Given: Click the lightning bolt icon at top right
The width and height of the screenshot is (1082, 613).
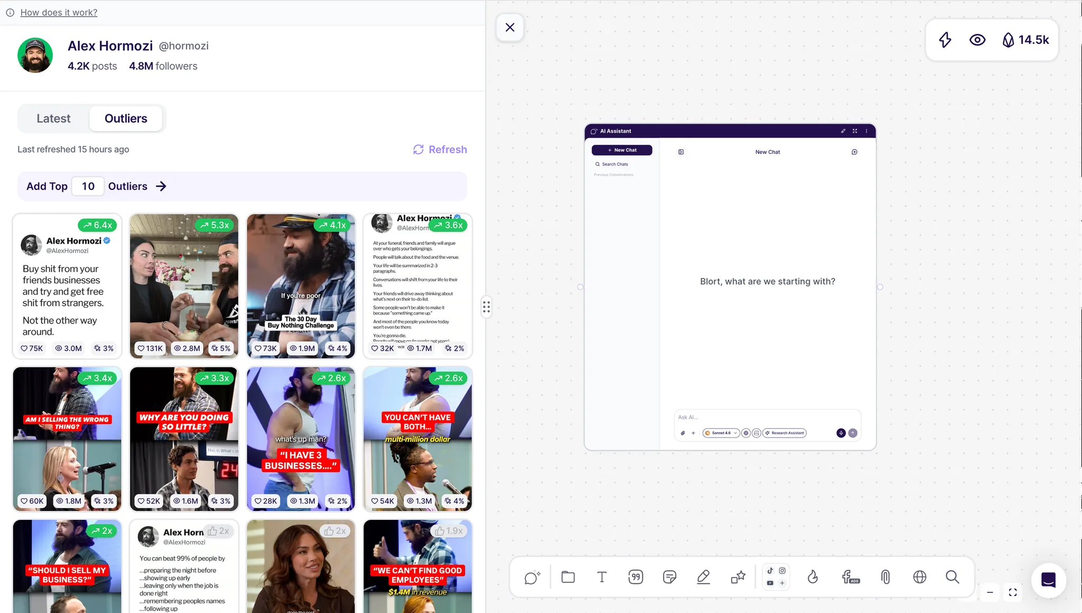Looking at the screenshot, I should click(945, 40).
